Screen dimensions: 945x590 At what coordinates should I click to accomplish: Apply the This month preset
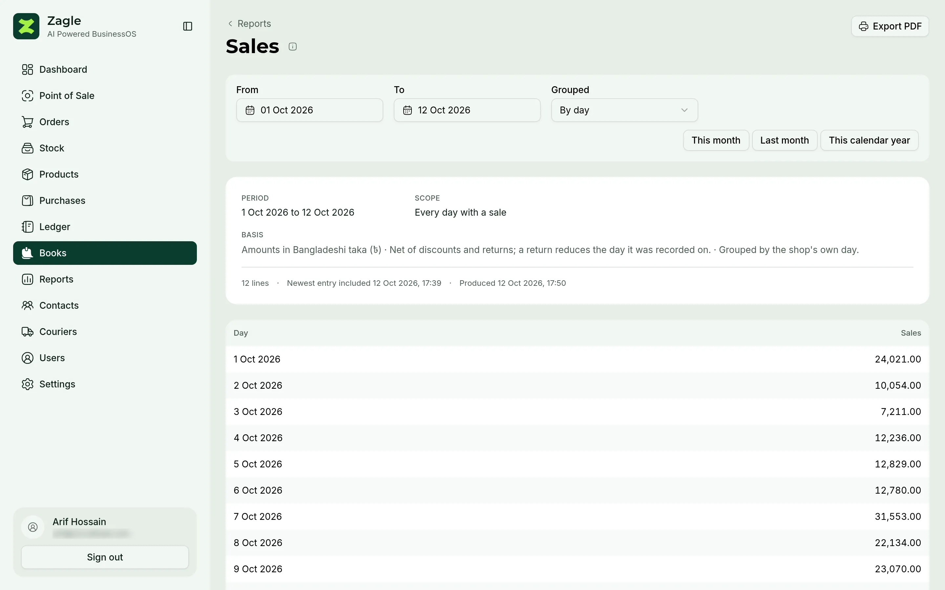pos(716,140)
